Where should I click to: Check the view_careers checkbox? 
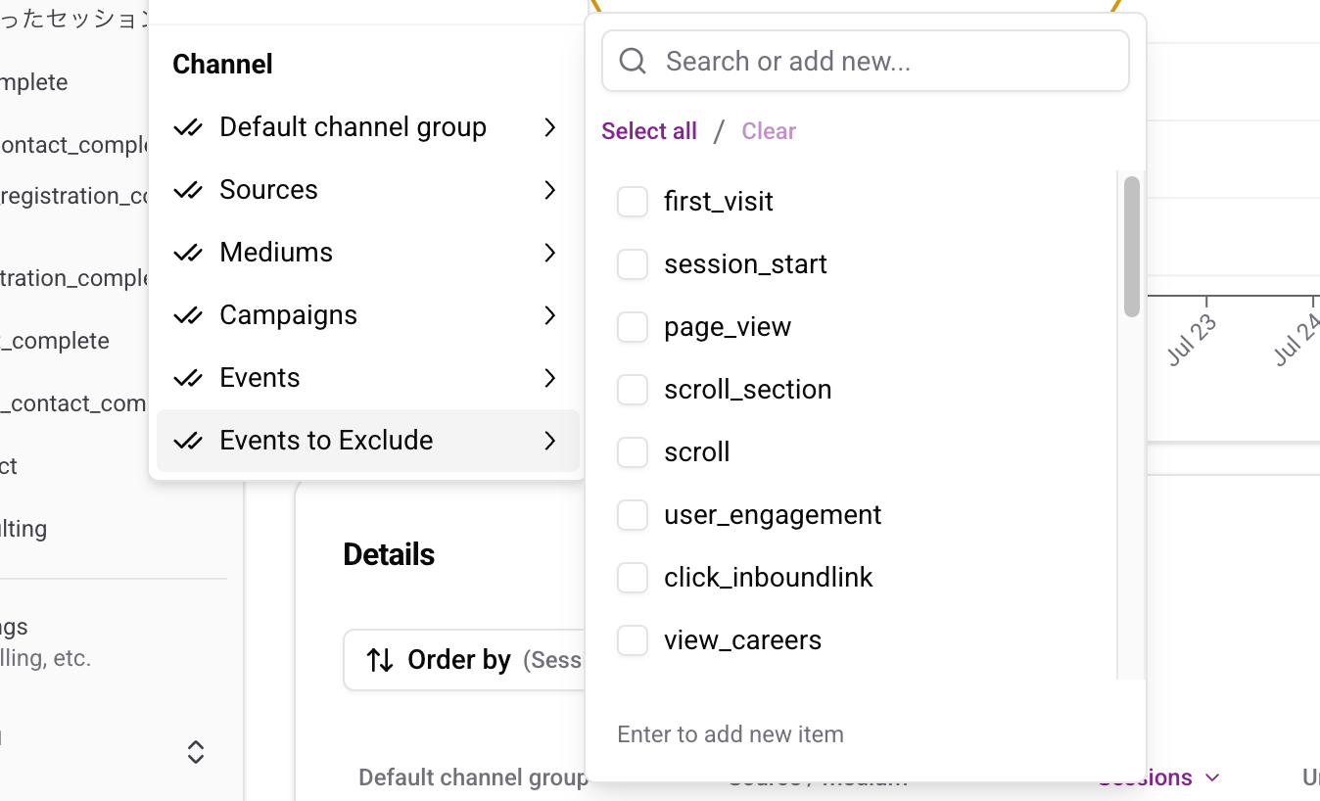(x=633, y=640)
